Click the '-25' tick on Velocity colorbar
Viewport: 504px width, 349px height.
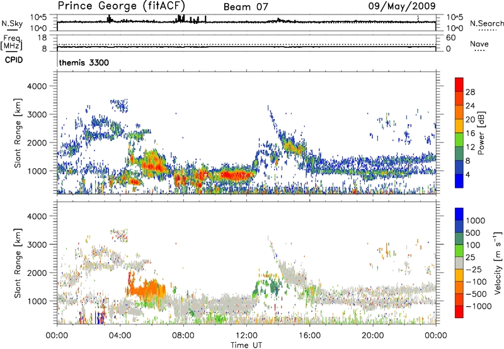point(473,269)
